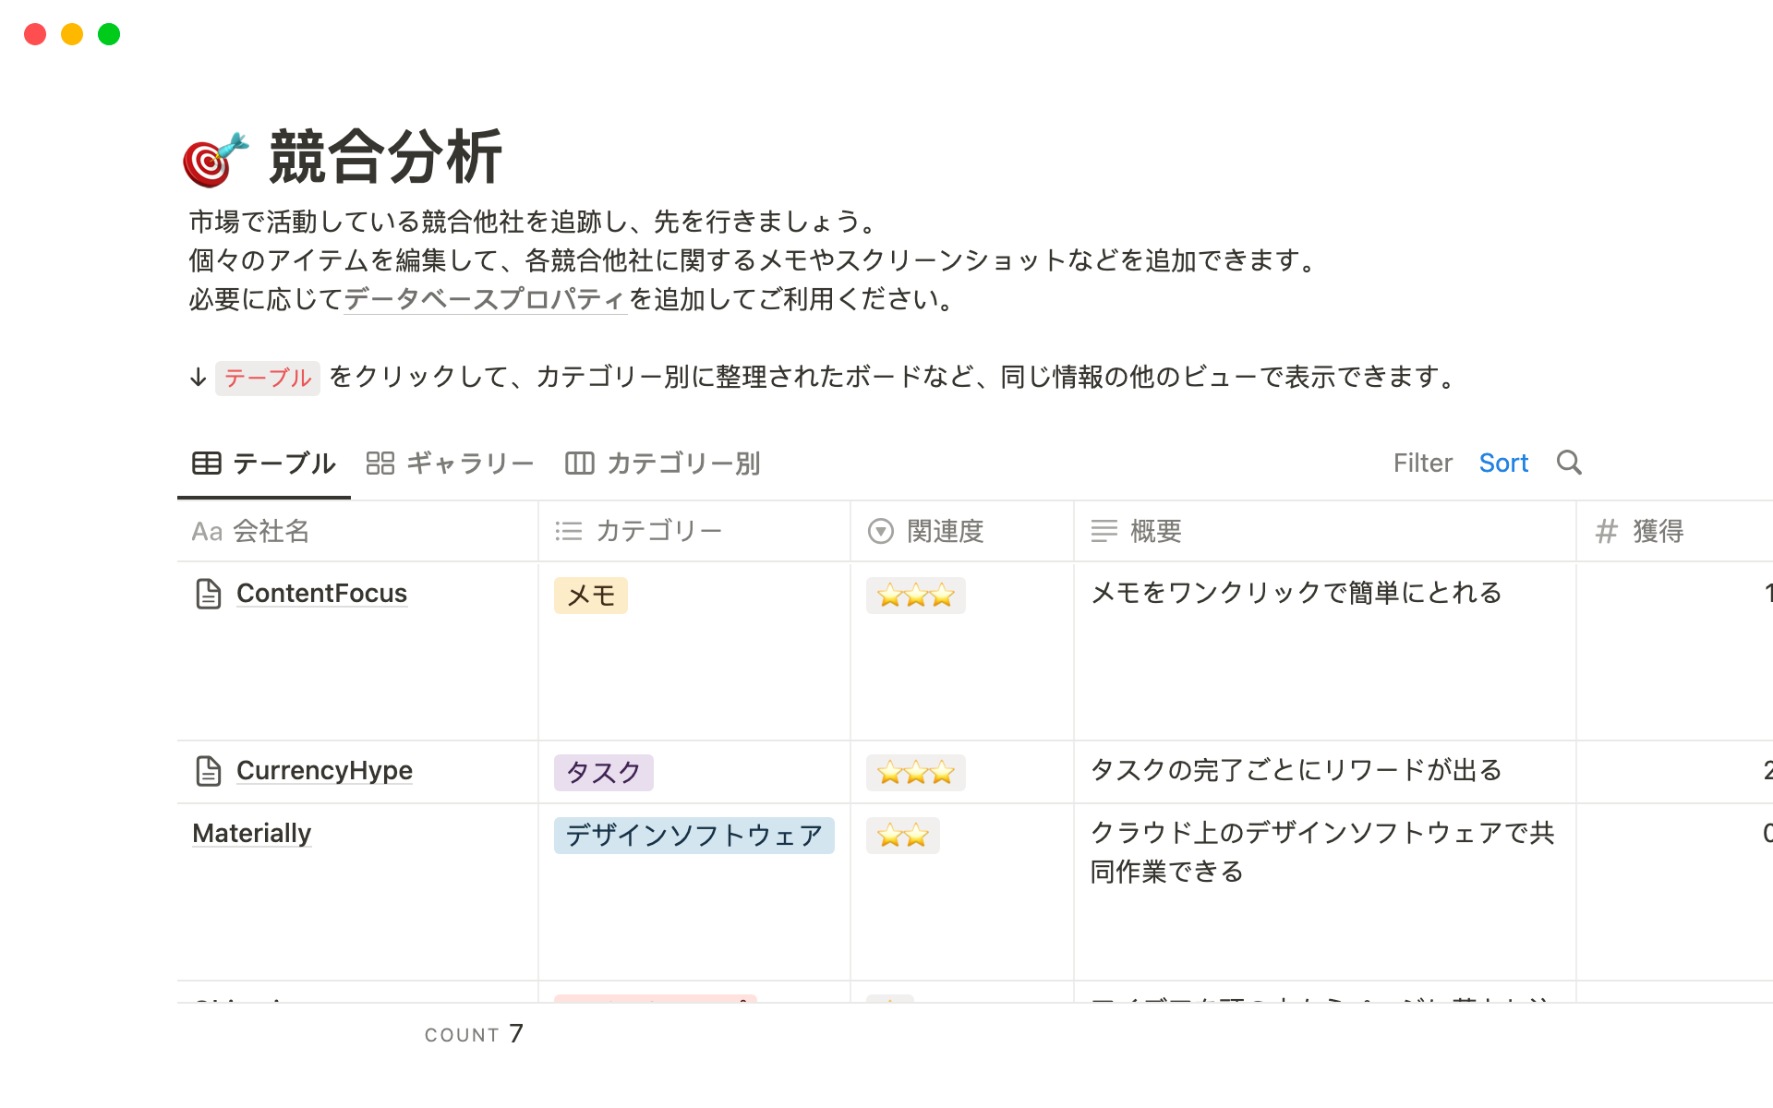Open the Materially page
This screenshot has height=1108, width=1773.
[251, 834]
